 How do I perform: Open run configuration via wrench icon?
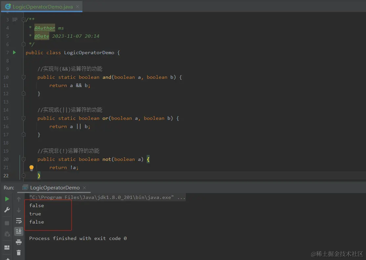coord(7,210)
